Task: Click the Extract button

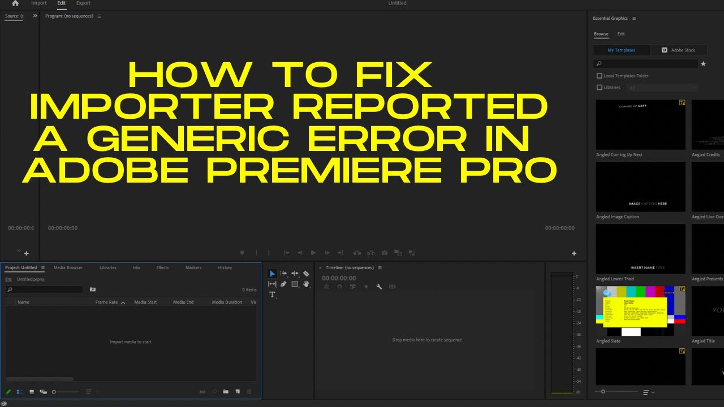Action: pos(370,253)
